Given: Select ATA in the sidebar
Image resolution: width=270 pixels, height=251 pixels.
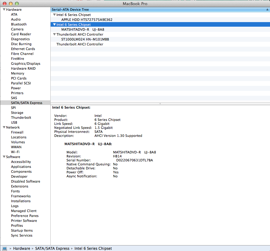Looking at the screenshot, I should [14, 14].
